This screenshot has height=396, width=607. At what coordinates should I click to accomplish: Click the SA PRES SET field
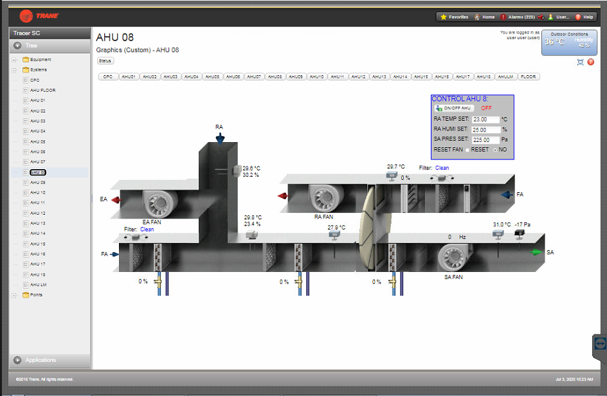[x=485, y=139]
